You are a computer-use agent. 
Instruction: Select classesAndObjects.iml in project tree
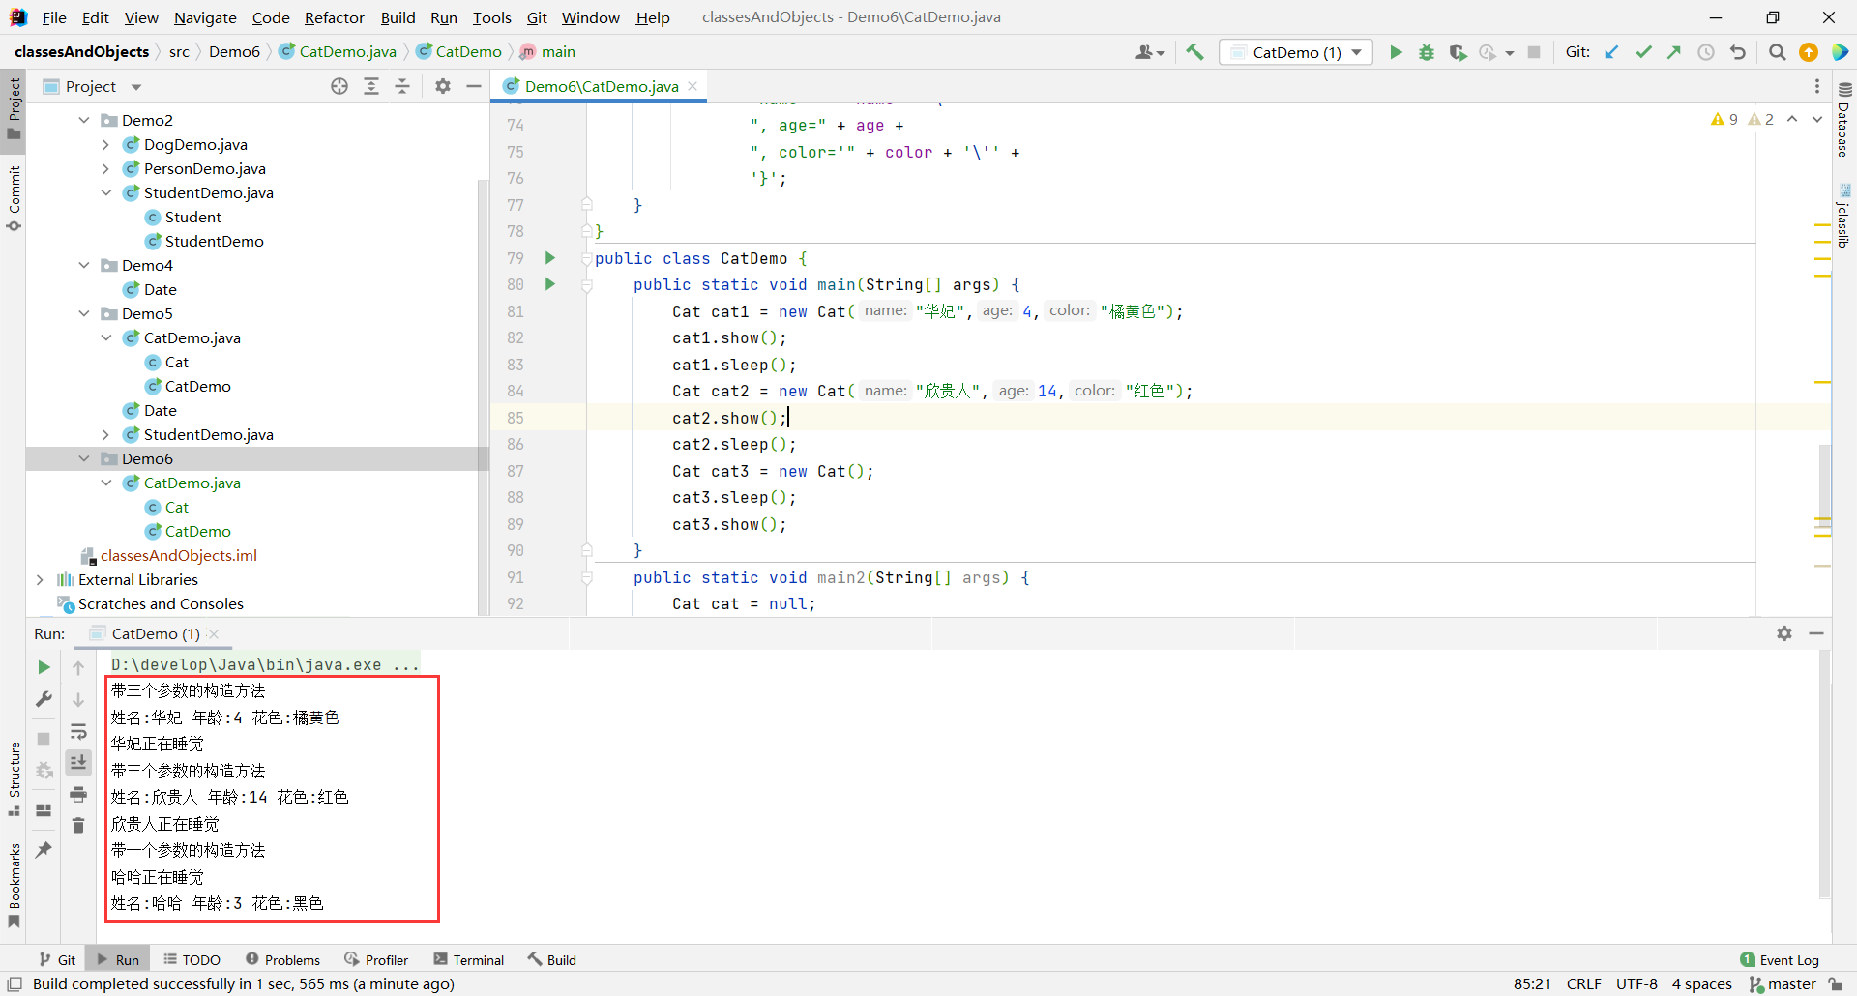click(x=178, y=555)
